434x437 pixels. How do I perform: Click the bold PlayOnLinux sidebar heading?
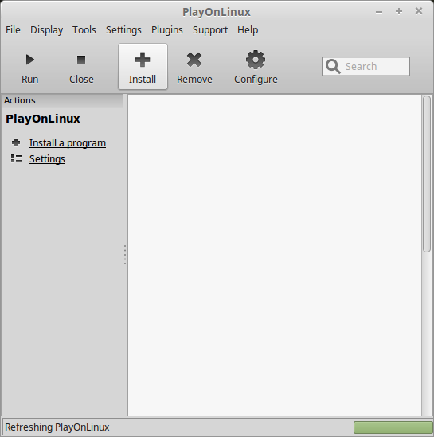(43, 119)
